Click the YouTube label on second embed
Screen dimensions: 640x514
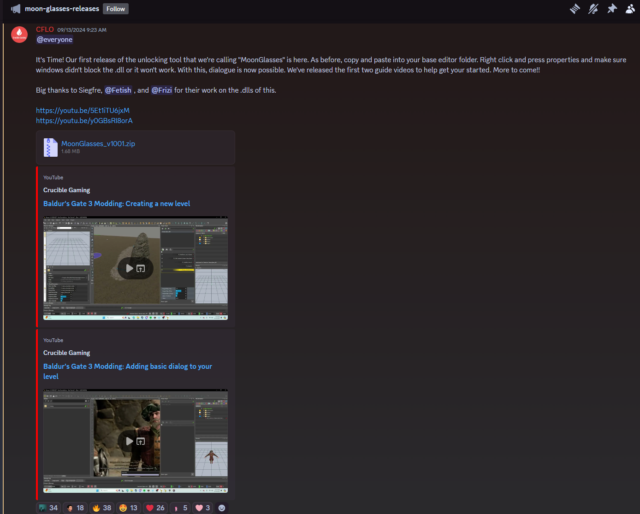53,340
